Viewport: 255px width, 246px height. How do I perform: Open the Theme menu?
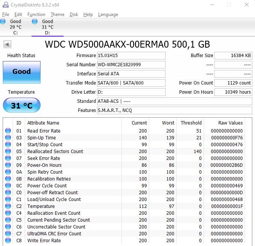coord(57,14)
